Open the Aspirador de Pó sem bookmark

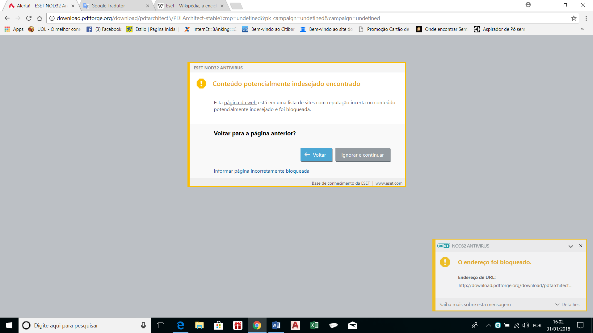pyautogui.click(x=499, y=29)
